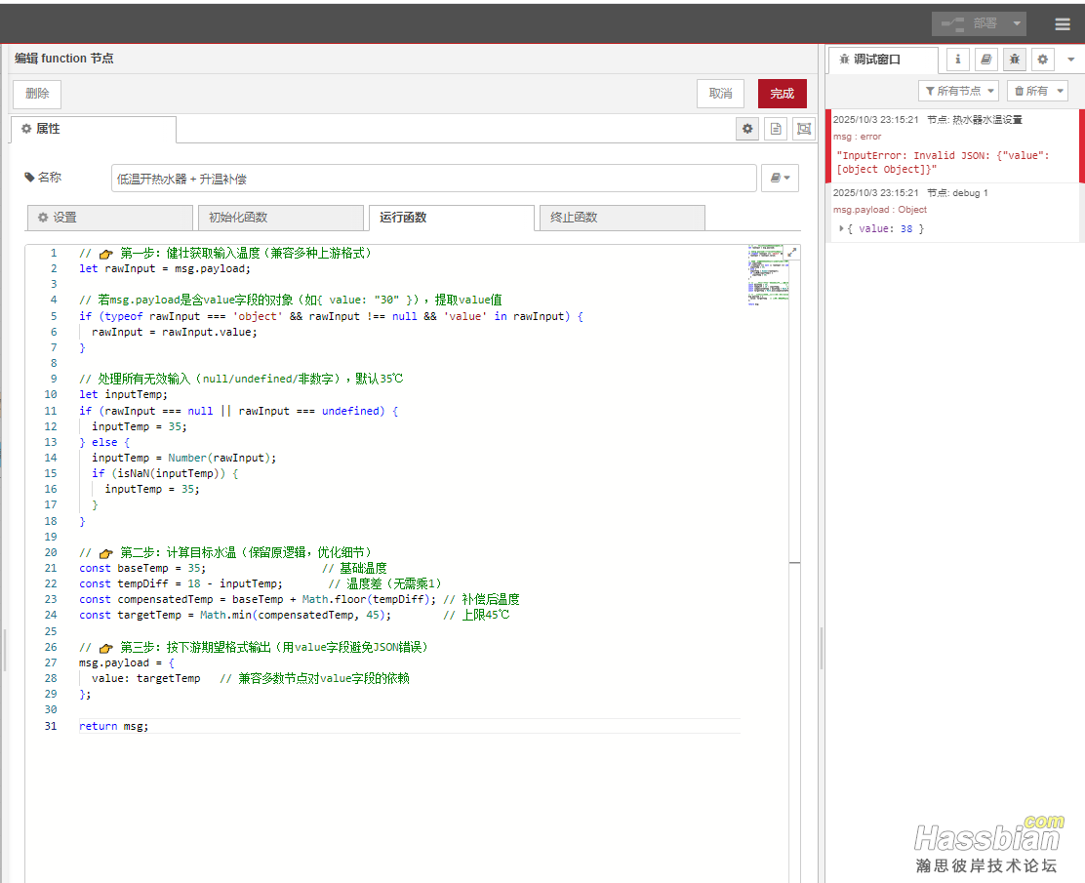Screen dimensions: 1085x883
Task: Open the info sidebar tab icon
Action: (958, 60)
